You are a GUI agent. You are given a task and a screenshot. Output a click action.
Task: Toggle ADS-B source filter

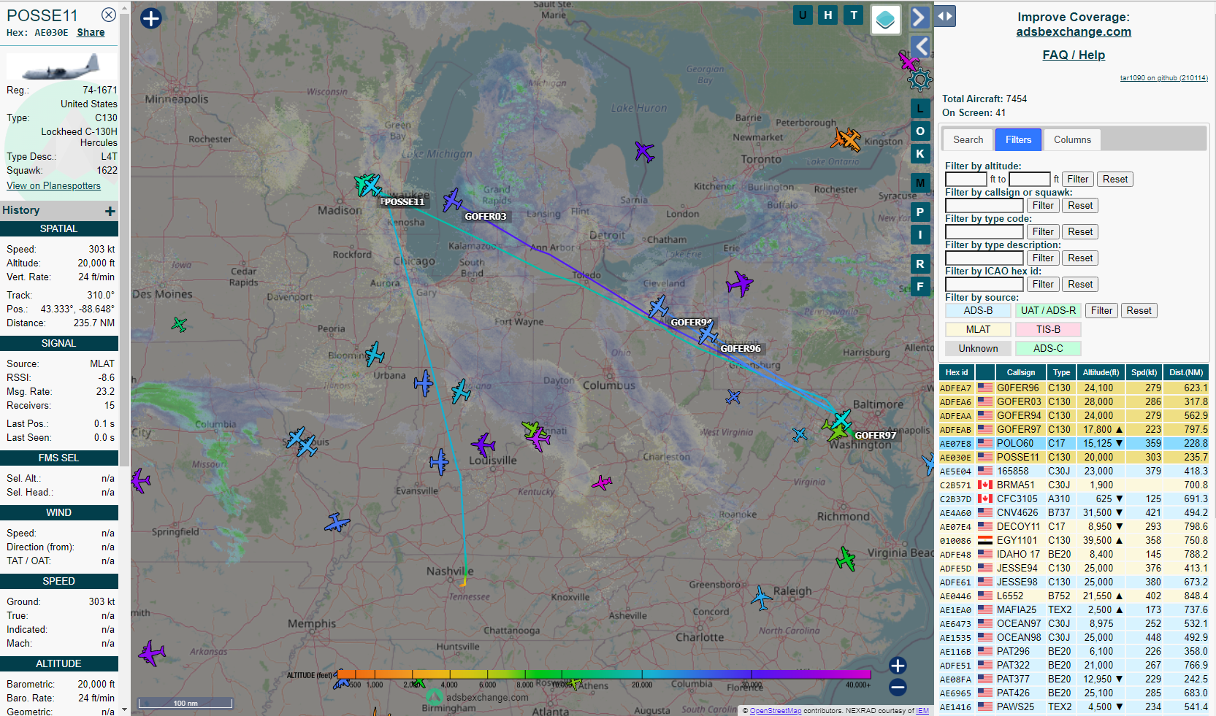(978, 310)
